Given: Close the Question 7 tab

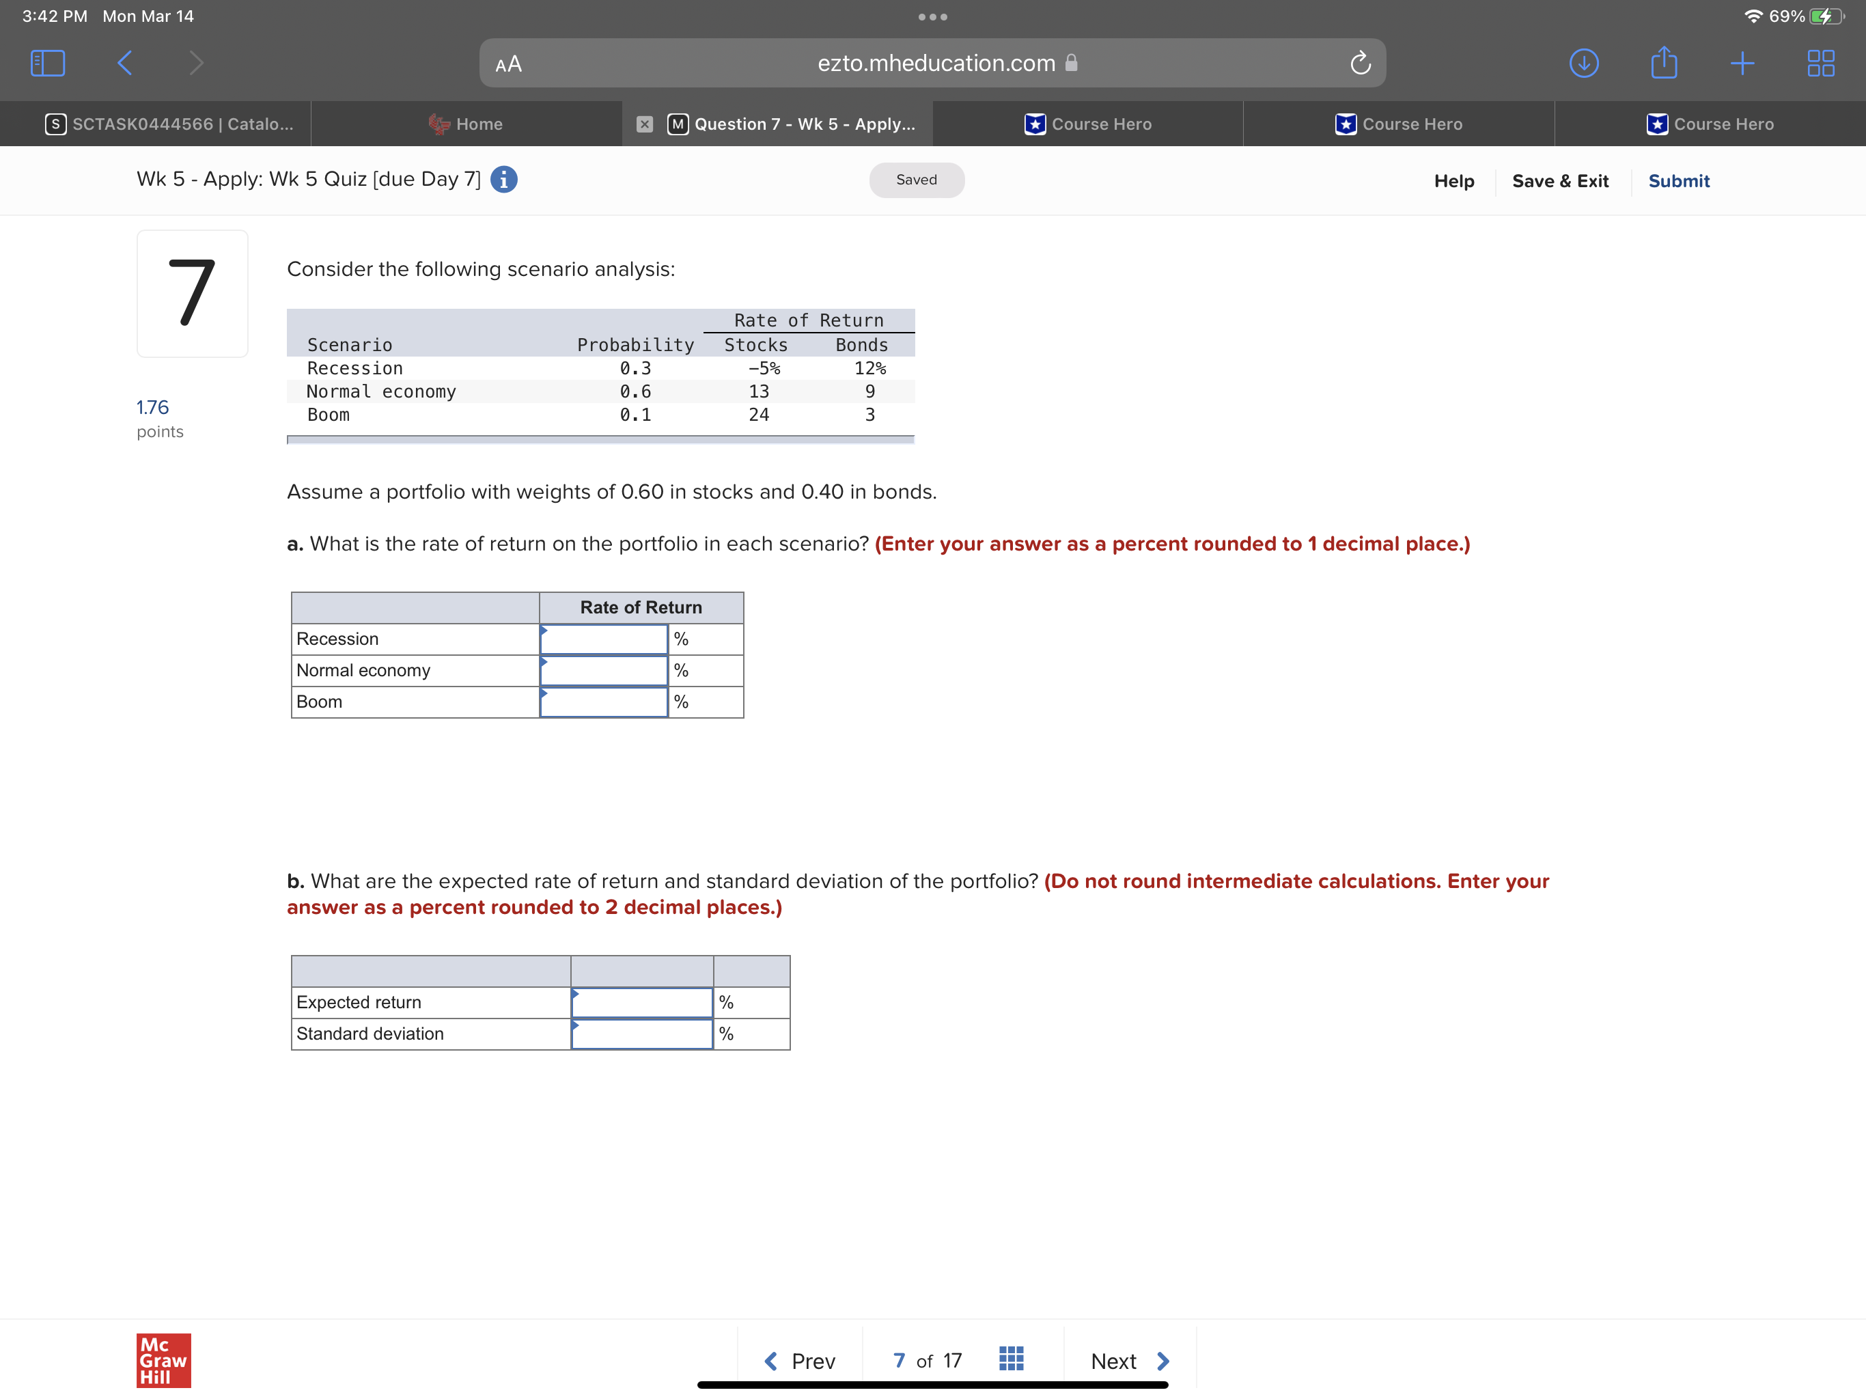Looking at the screenshot, I should pos(645,124).
